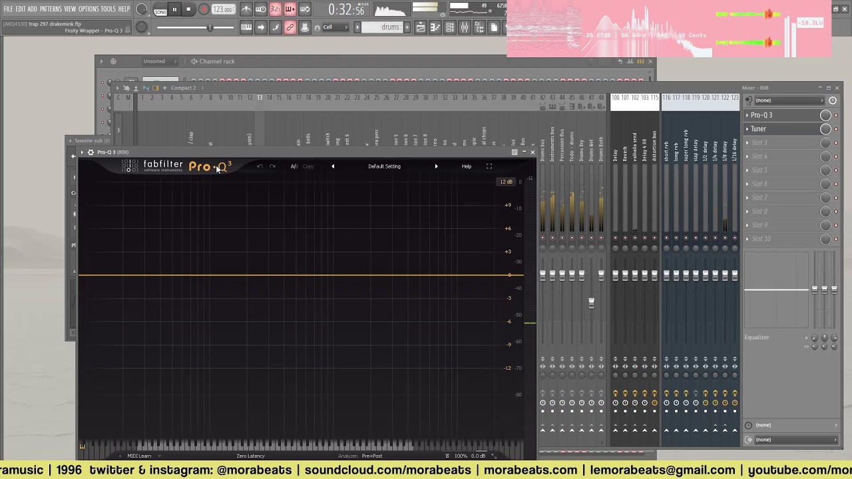Click Pro-Q 3 undo arrow
This screenshot has width=852, height=479.
pos(260,166)
